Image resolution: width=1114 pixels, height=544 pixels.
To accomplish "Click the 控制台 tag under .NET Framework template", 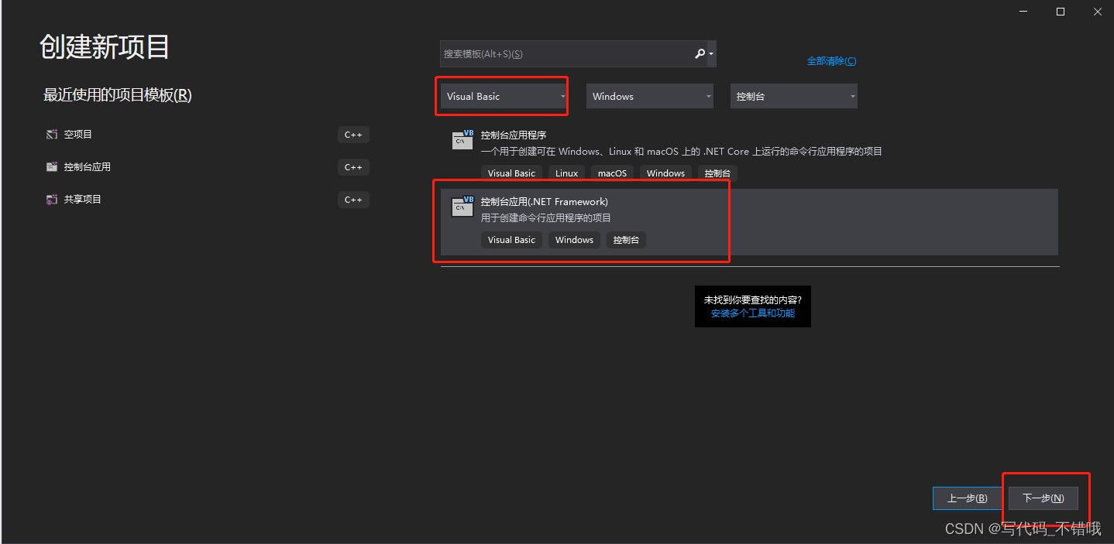I will 626,240.
